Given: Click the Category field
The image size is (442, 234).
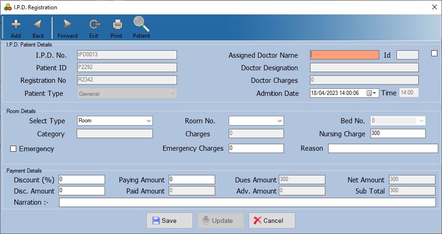Looking at the screenshot, I should pyautogui.click(x=115, y=134).
